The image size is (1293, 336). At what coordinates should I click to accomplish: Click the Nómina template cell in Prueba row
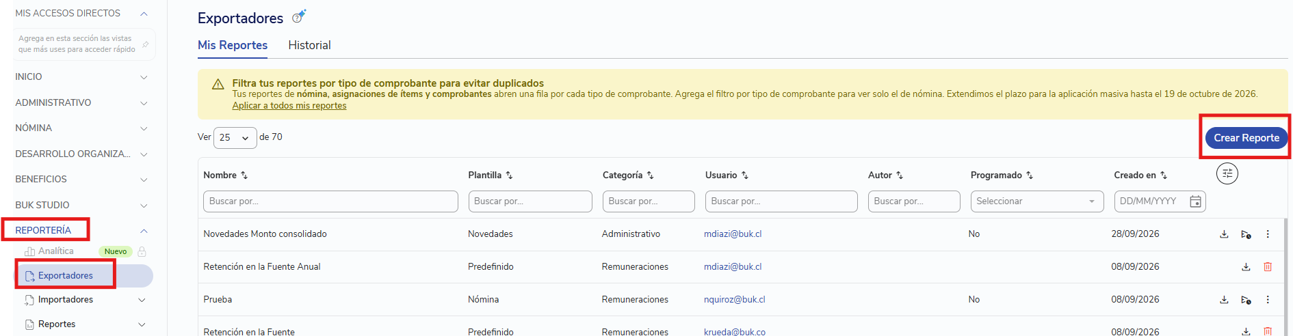[x=483, y=300]
